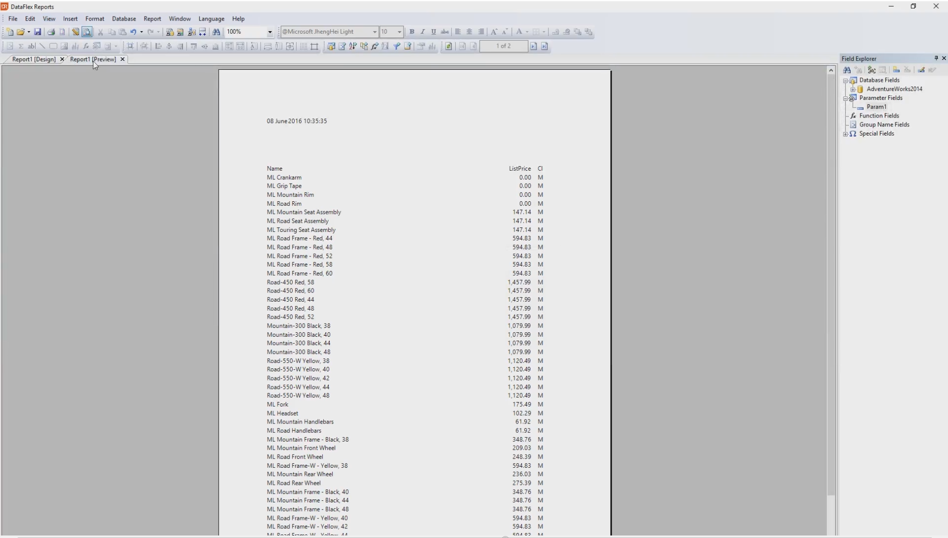This screenshot has width=948, height=538.
Task: Click the Save report icon
Action: [38, 32]
